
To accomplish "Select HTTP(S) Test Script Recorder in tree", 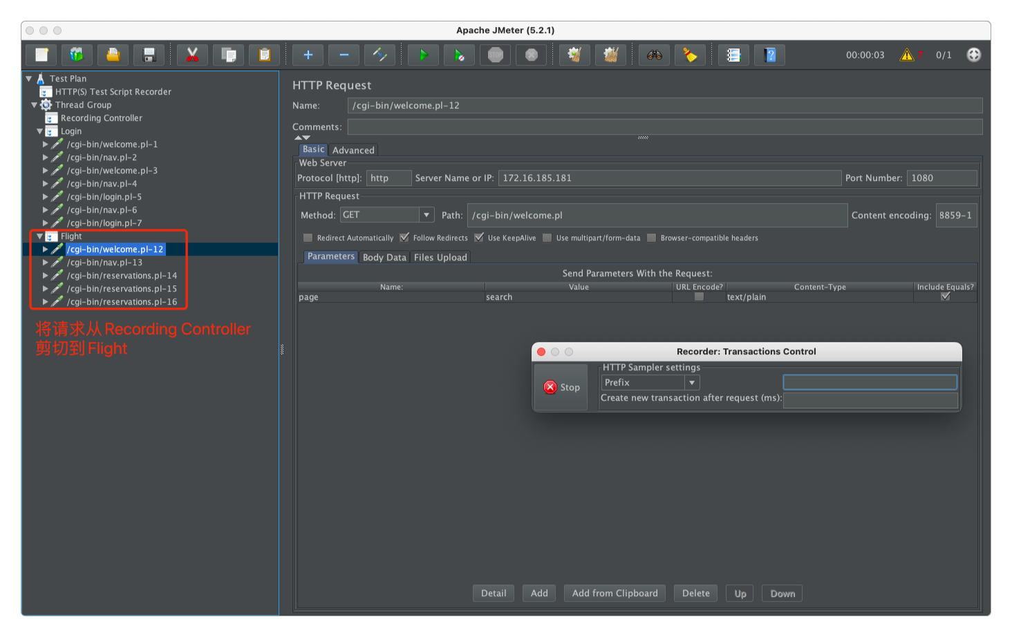I will [x=113, y=92].
